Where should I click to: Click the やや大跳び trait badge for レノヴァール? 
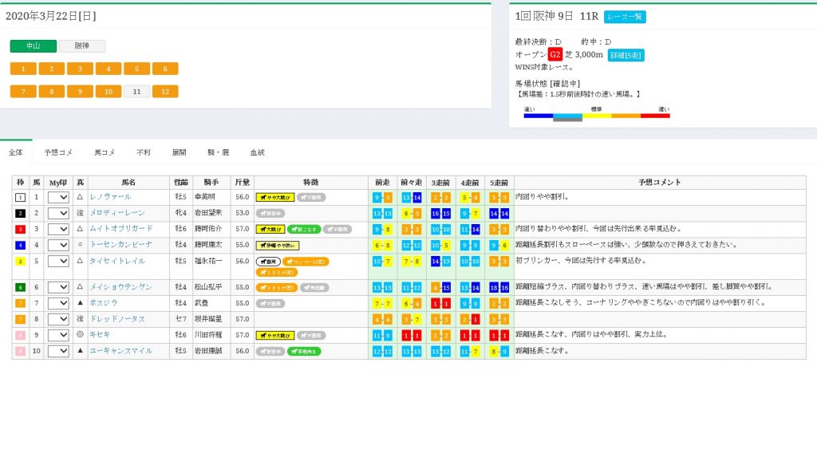tap(275, 197)
